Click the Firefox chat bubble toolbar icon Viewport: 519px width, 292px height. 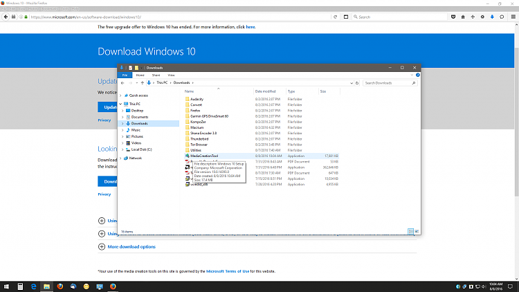point(502,17)
